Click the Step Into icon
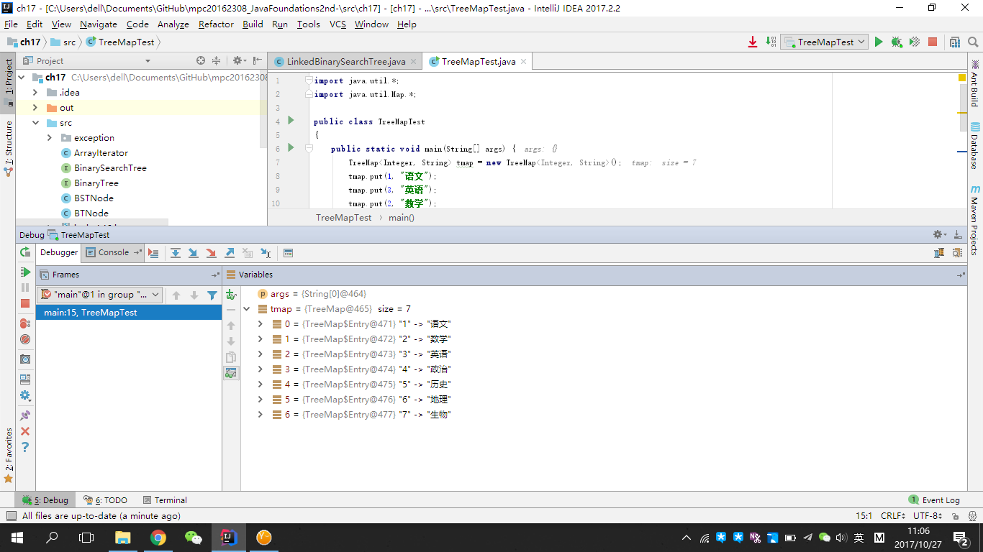This screenshot has width=983, height=552. click(194, 253)
